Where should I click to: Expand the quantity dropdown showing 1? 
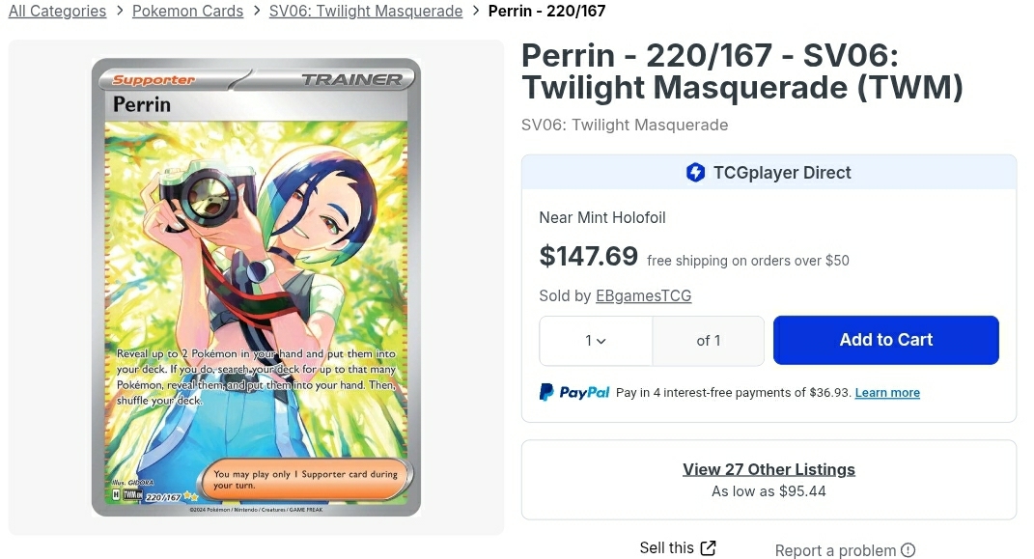596,341
